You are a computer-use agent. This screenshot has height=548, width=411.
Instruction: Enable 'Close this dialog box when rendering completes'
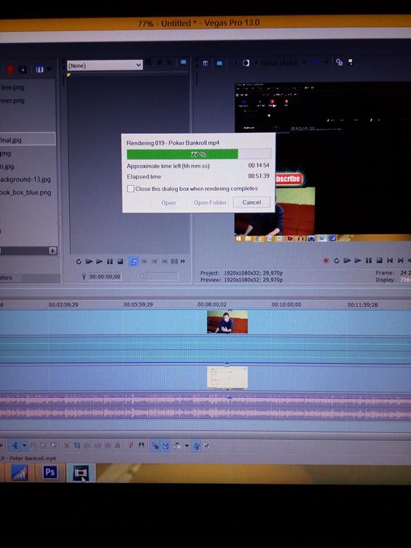click(x=130, y=189)
